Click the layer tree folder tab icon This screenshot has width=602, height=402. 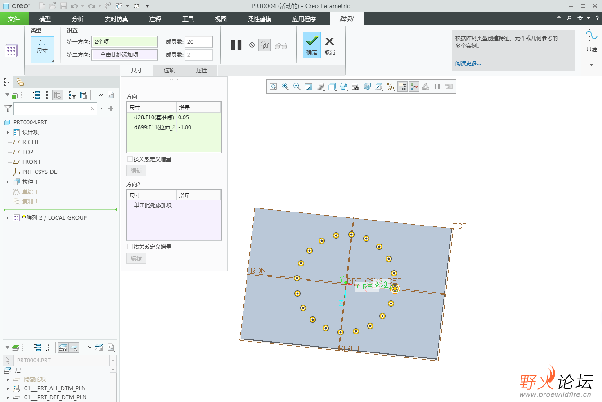pos(20,81)
